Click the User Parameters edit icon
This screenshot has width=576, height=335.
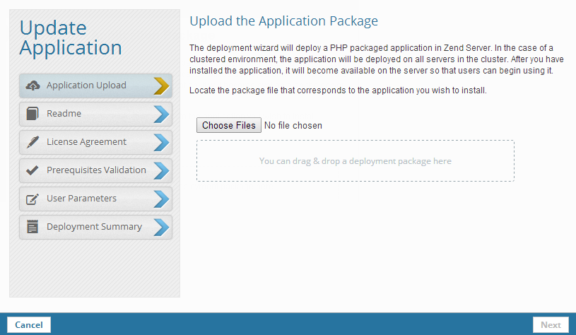[x=33, y=199]
